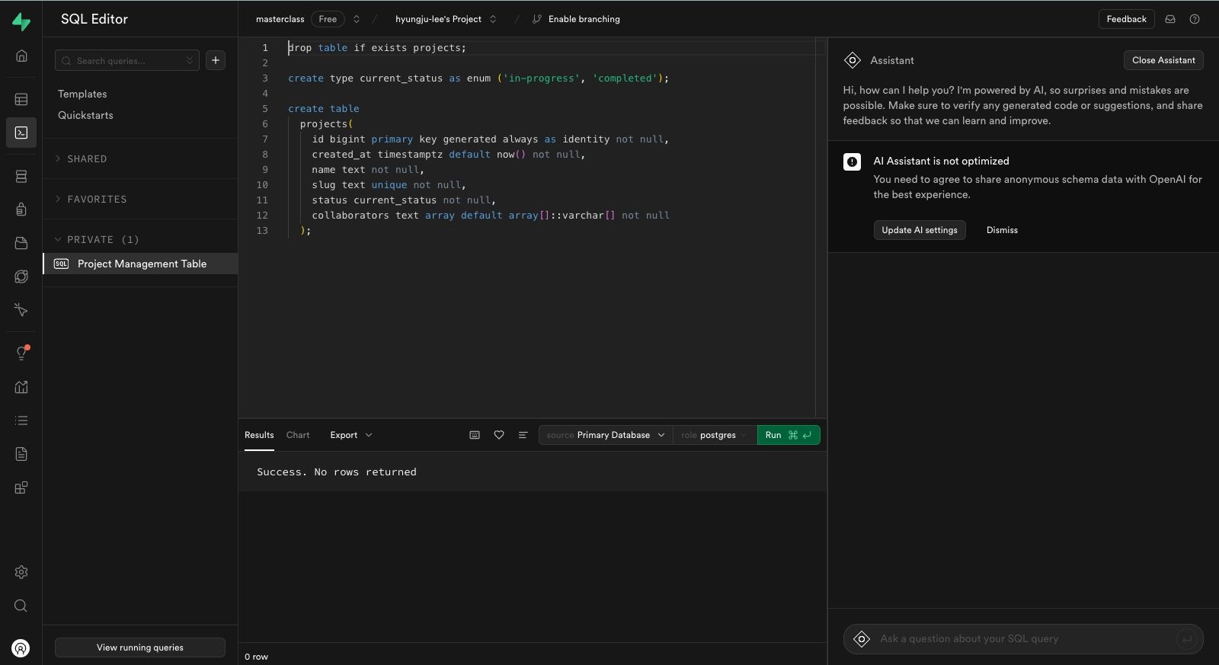Viewport: 1219px width, 665px height.
Task: Open Quickstarts in the sidebar
Action: [85, 115]
